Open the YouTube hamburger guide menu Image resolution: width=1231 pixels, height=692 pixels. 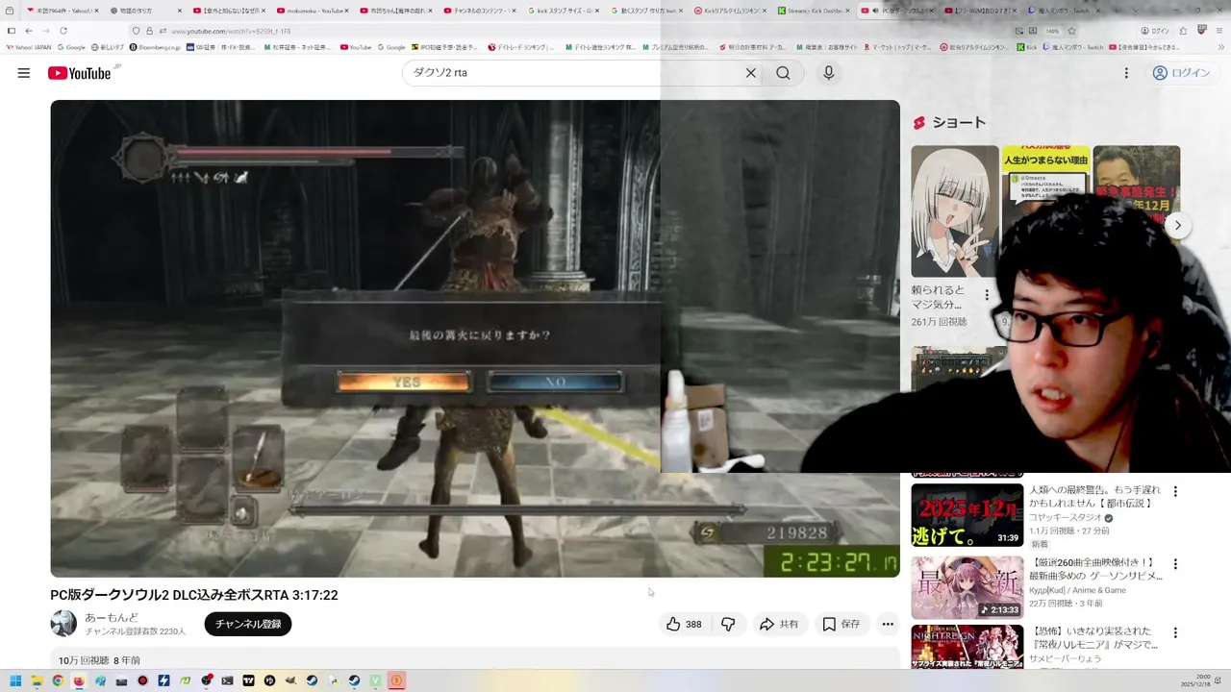point(23,73)
